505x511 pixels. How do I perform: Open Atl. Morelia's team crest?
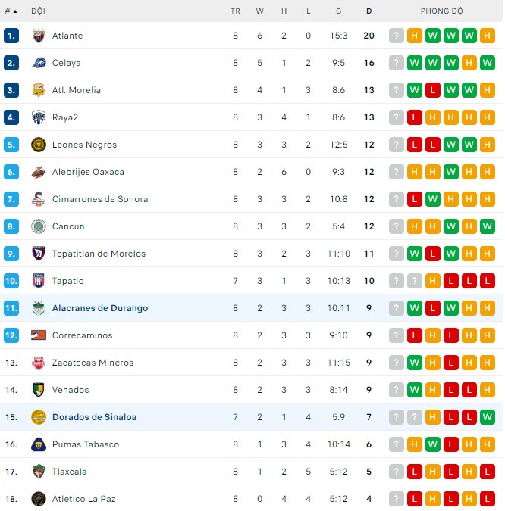click(39, 90)
